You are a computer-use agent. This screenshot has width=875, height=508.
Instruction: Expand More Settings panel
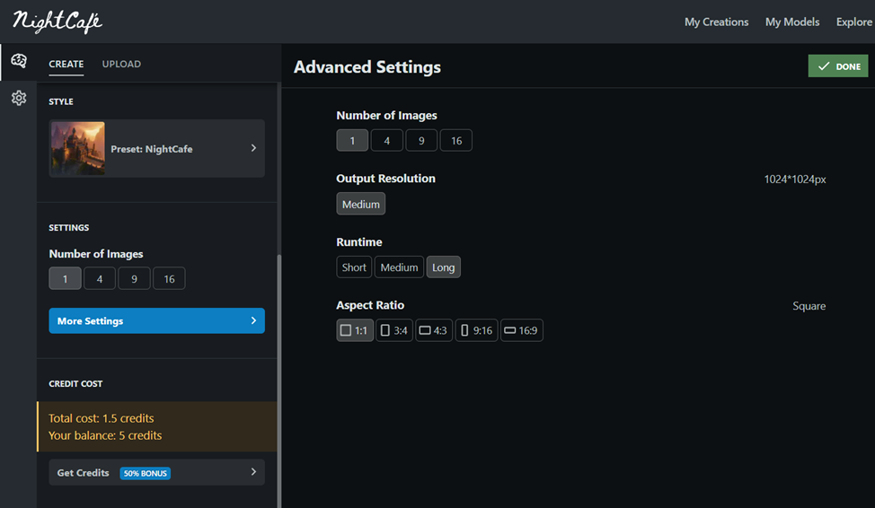coord(156,320)
